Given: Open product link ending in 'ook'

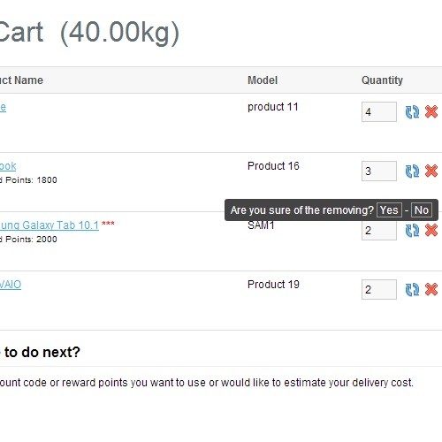Looking at the screenshot, I should pyautogui.click(x=8, y=166).
